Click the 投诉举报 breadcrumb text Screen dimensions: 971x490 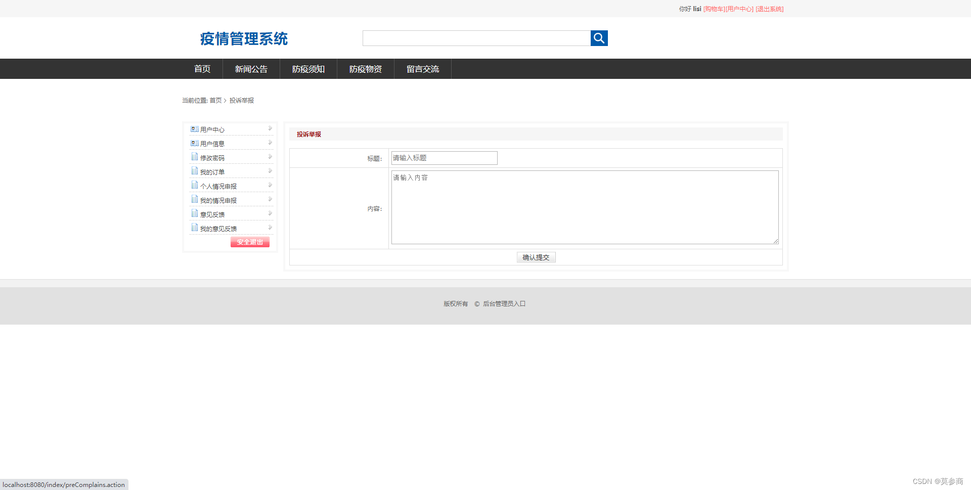pyautogui.click(x=242, y=101)
